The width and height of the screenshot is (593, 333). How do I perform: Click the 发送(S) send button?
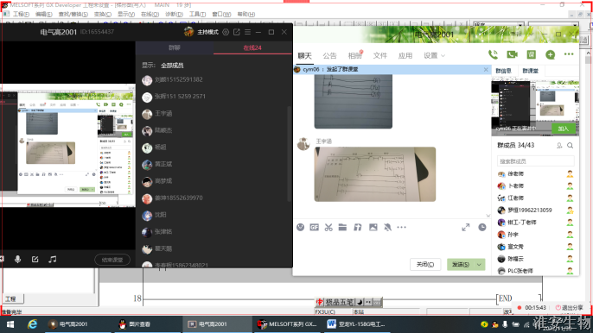point(461,264)
